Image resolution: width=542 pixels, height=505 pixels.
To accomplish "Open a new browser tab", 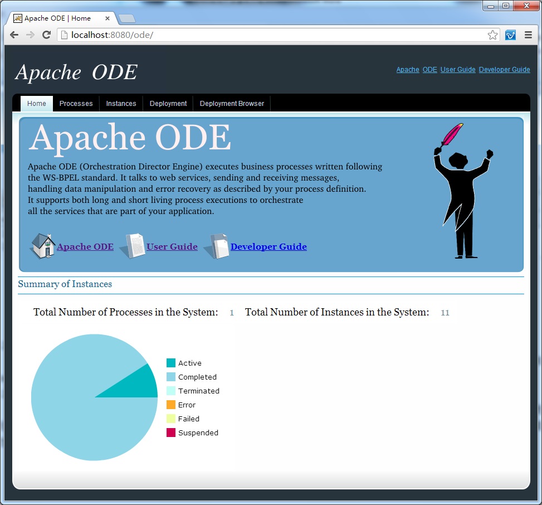I will (x=127, y=18).
